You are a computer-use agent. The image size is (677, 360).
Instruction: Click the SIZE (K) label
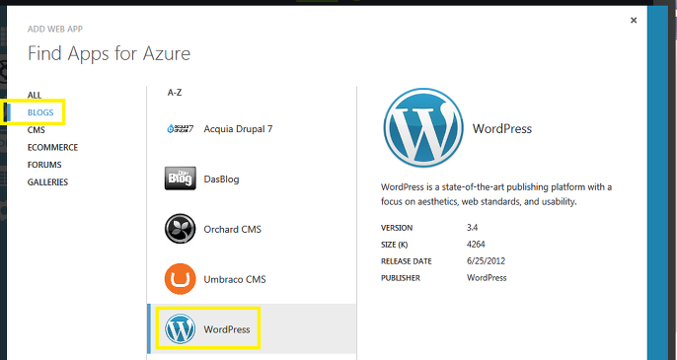pyautogui.click(x=394, y=245)
